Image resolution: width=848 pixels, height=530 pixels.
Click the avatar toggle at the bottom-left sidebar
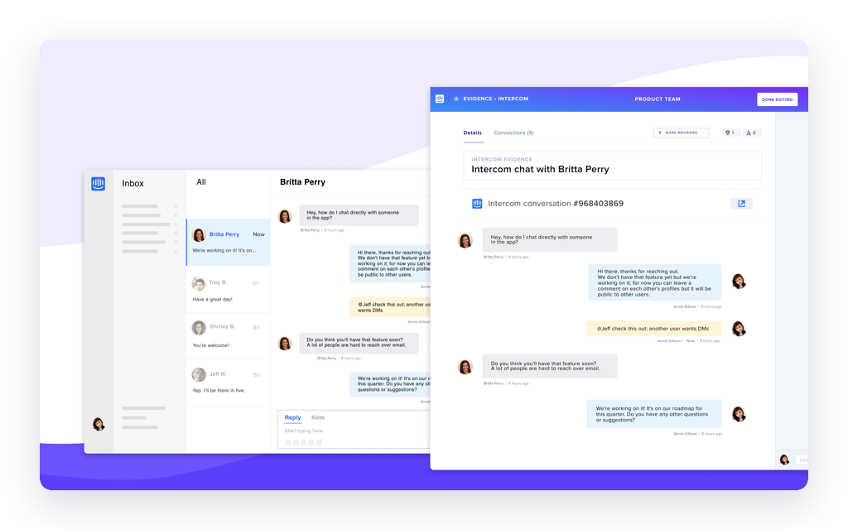pos(99,426)
